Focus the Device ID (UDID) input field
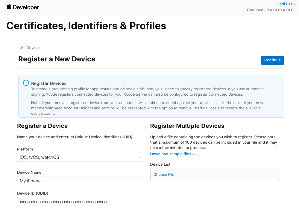 (x=81, y=202)
